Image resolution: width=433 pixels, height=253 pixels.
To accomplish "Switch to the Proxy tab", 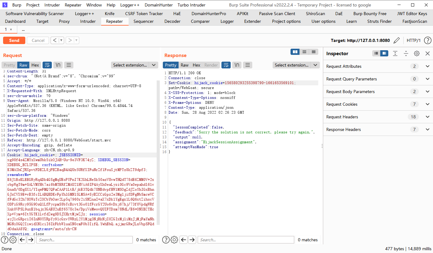I will (64, 21).
